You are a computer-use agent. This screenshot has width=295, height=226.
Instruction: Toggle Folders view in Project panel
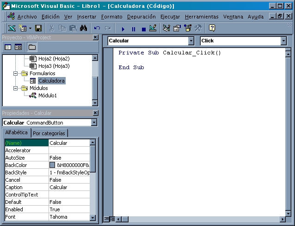click(31, 47)
